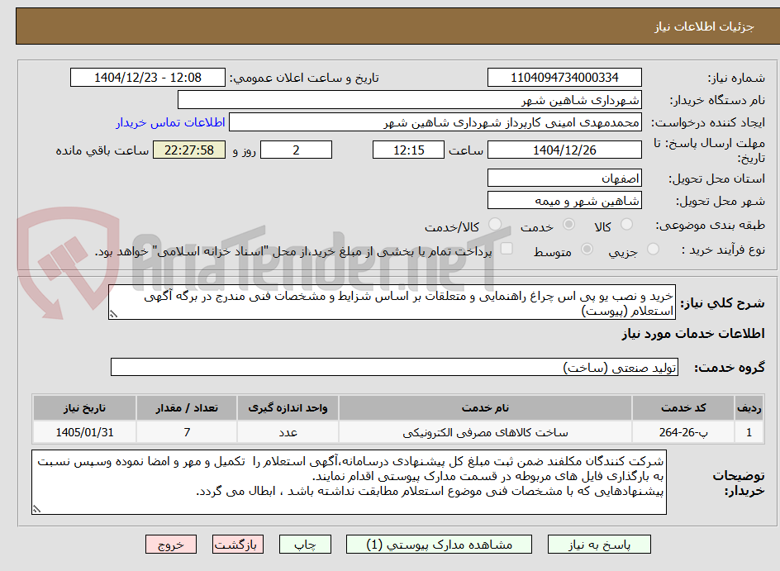Toggle the اسناد خزانه اسلامی payment checkbox

tap(507, 248)
